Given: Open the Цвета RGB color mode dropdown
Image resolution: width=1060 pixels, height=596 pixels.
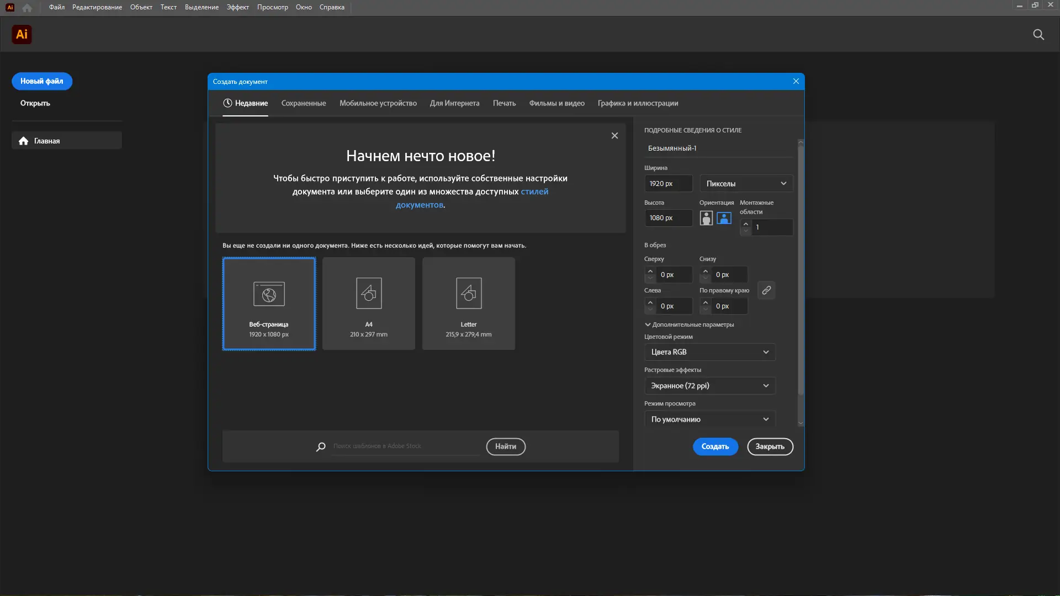Looking at the screenshot, I should 709,352.
